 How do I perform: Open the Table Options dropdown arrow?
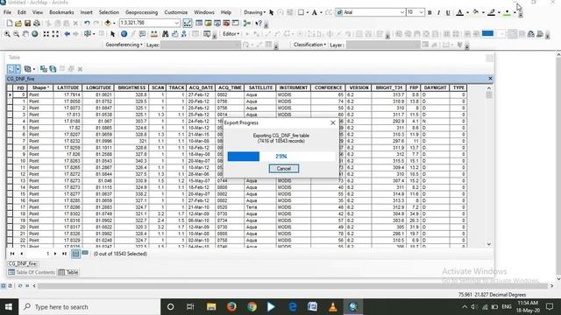click(x=18, y=69)
